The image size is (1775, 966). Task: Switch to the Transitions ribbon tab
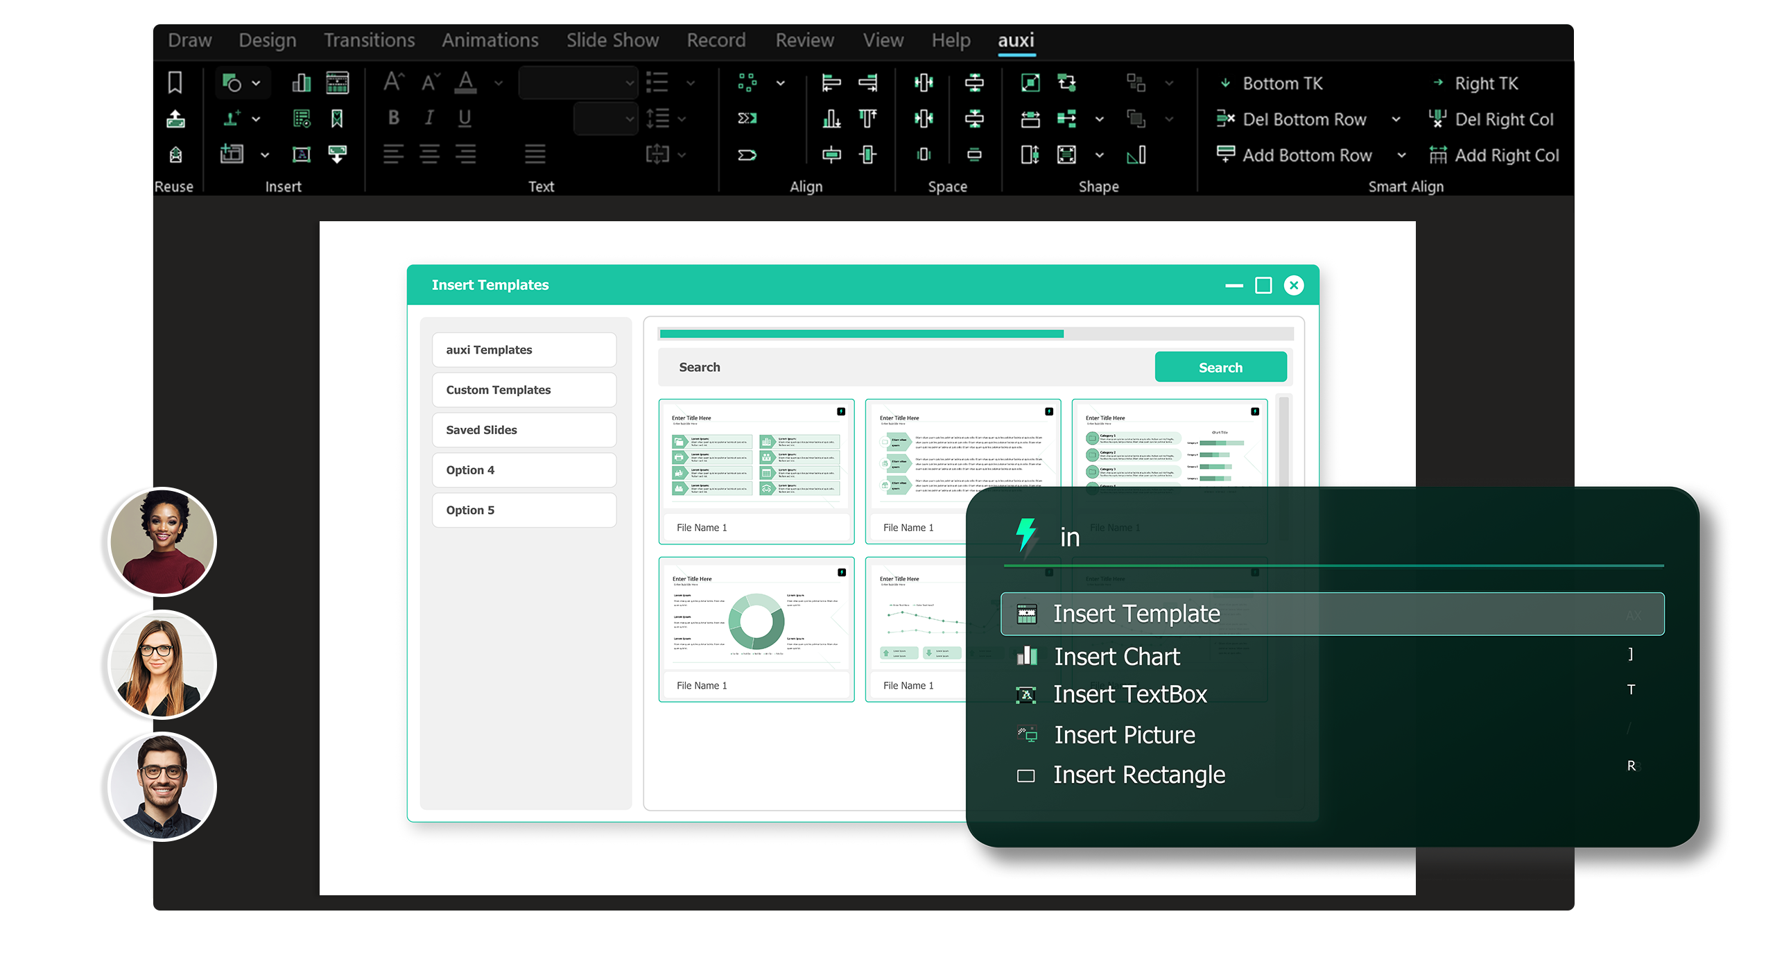point(369,40)
